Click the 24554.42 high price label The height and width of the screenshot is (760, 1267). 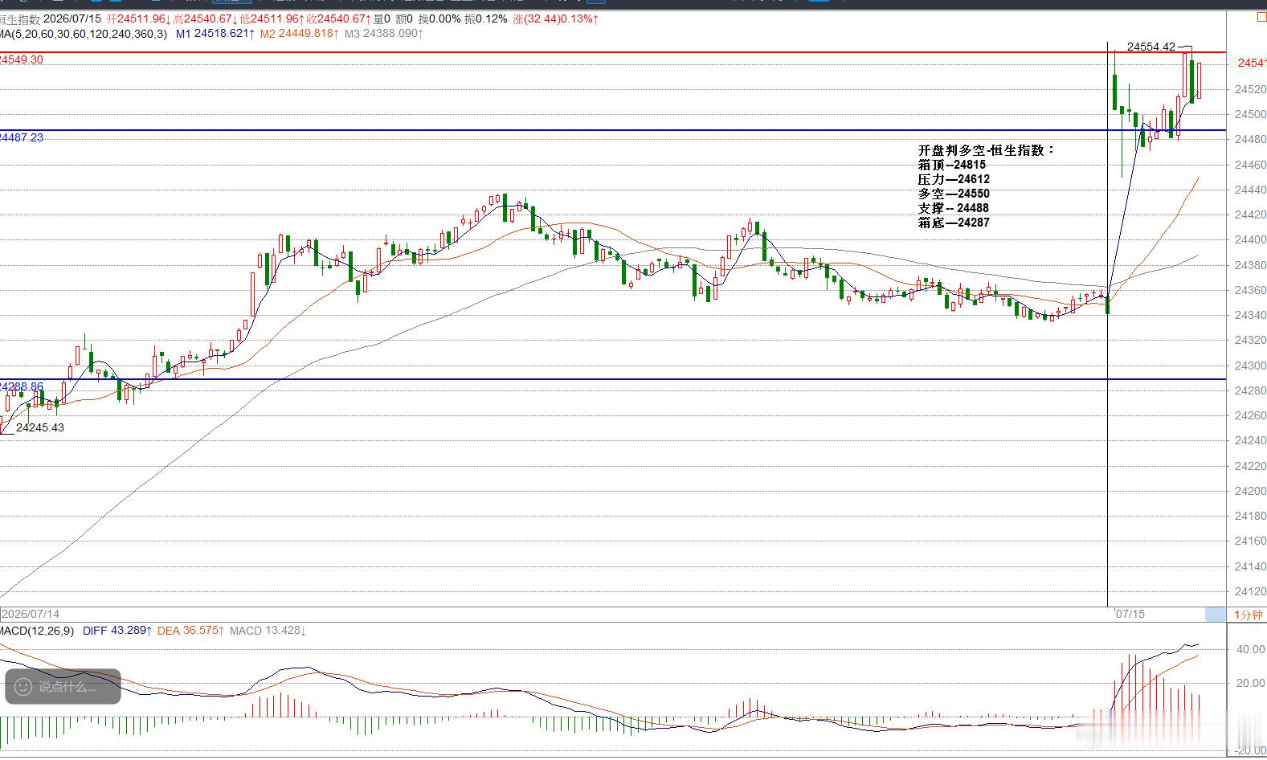(x=1151, y=47)
